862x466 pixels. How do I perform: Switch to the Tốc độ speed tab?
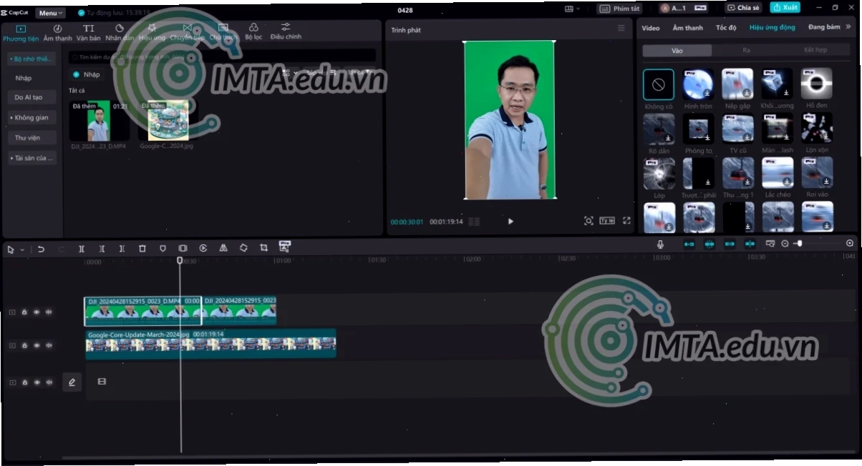726,28
